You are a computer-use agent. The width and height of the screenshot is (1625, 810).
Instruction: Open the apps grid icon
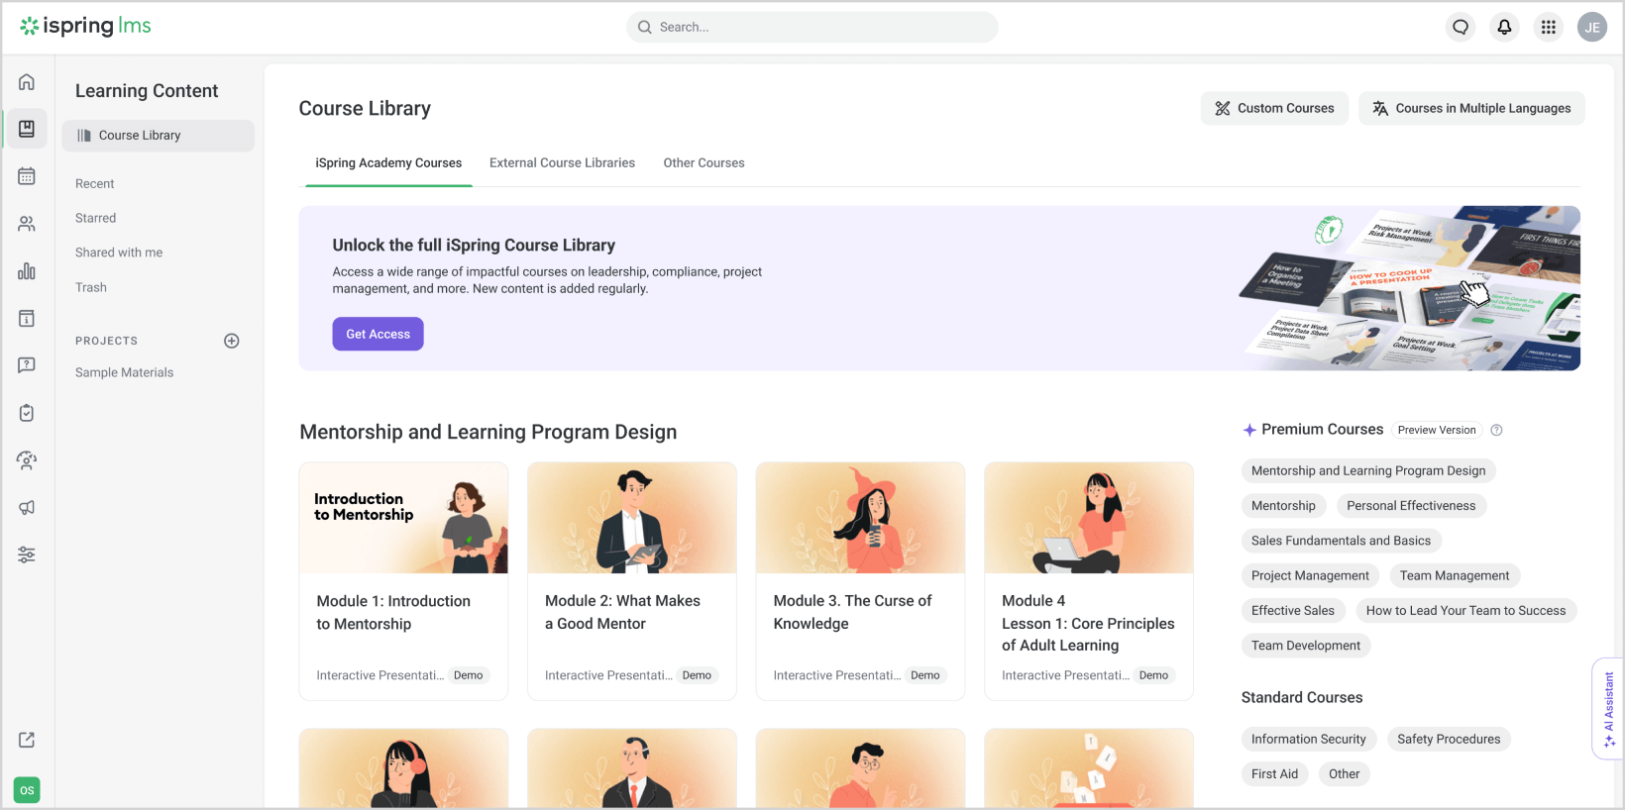[x=1548, y=28]
